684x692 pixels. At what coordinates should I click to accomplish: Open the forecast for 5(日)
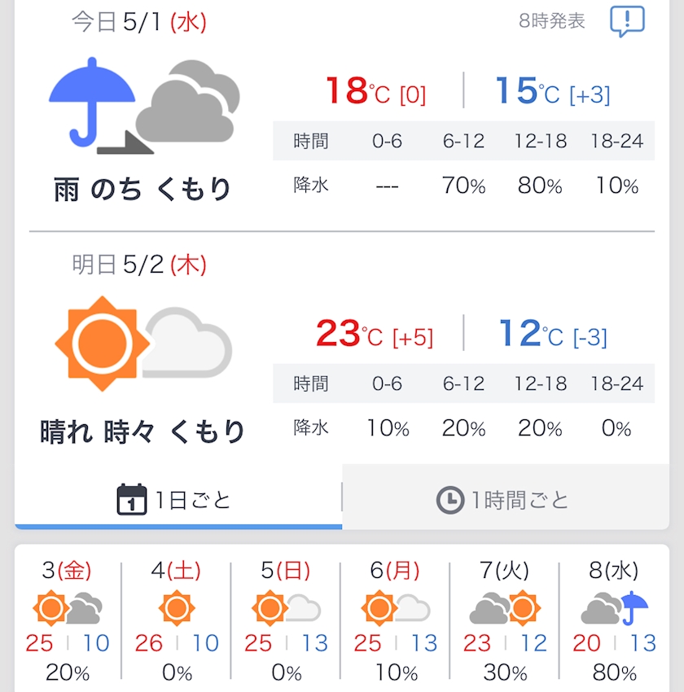click(286, 620)
